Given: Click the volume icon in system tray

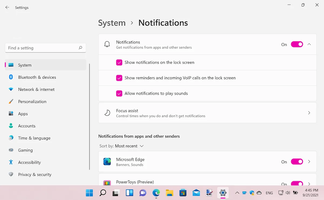Looking at the screenshot, I should (x=288, y=193).
